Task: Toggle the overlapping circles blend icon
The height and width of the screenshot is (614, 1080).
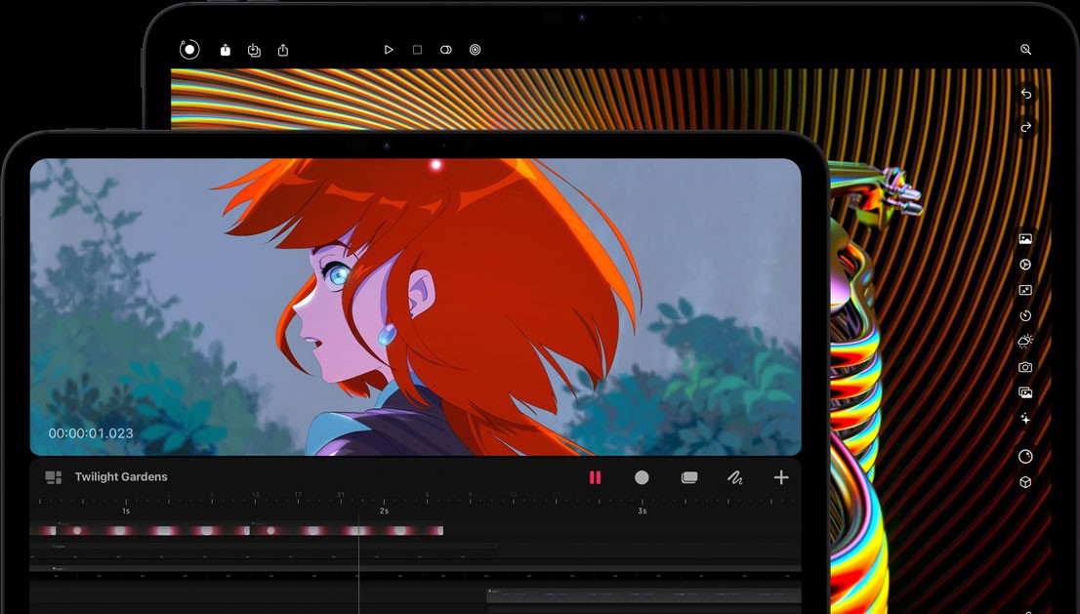Action: tap(445, 50)
